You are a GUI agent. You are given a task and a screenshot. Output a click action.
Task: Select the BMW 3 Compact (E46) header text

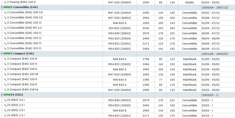click(19, 53)
